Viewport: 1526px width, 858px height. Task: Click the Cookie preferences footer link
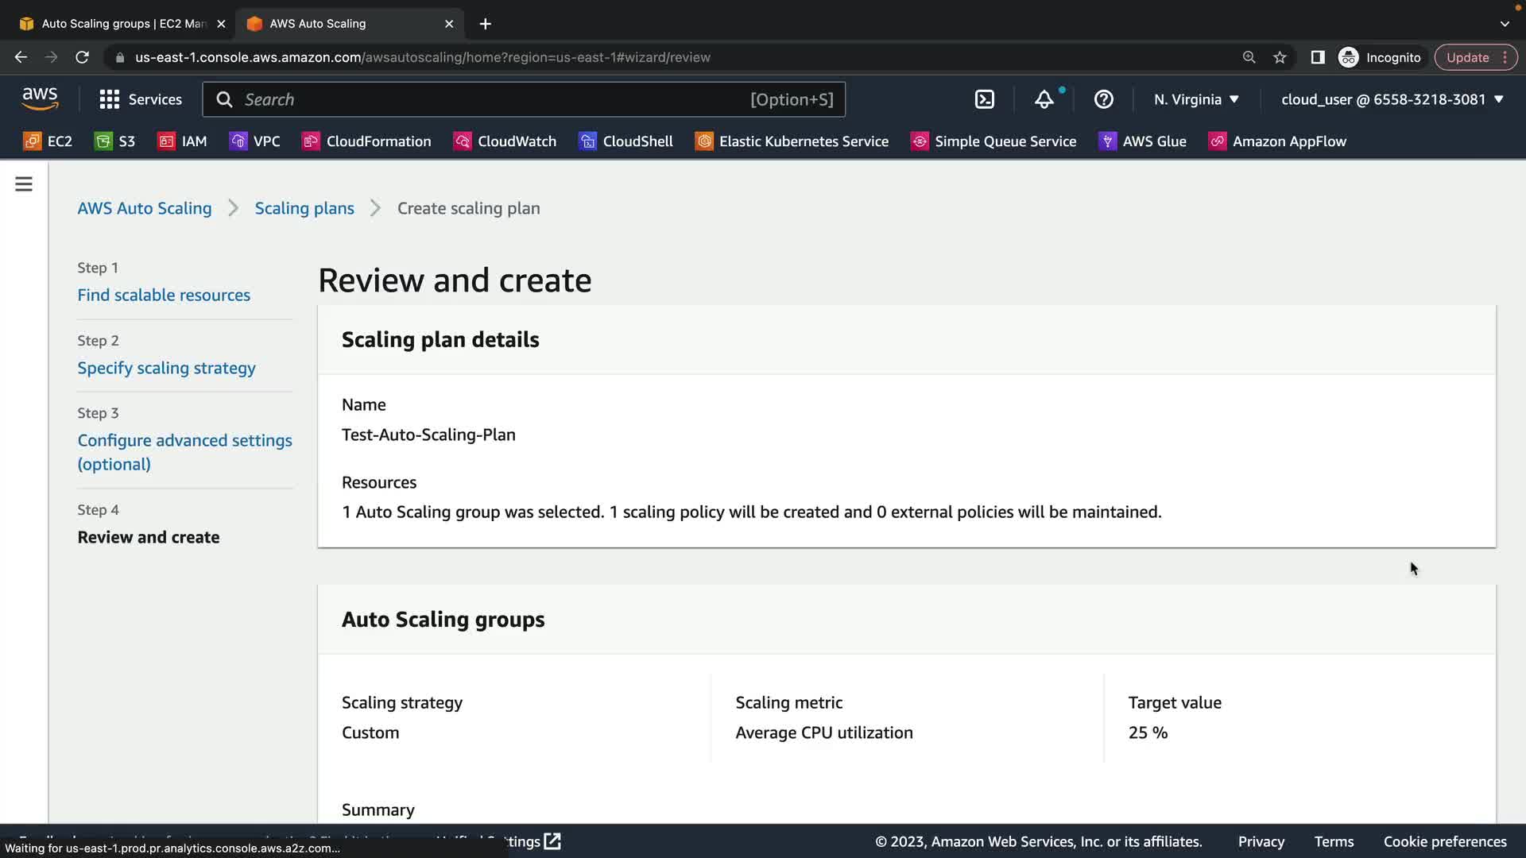point(1444,841)
